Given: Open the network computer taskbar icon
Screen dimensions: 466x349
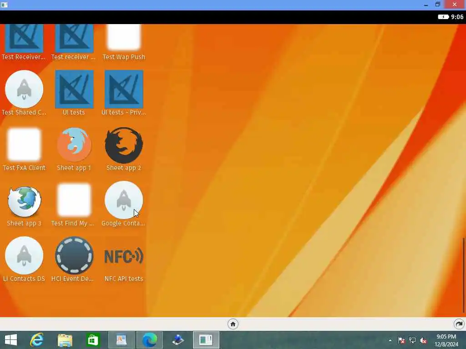Looking at the screenshot, I should (178, 340).
